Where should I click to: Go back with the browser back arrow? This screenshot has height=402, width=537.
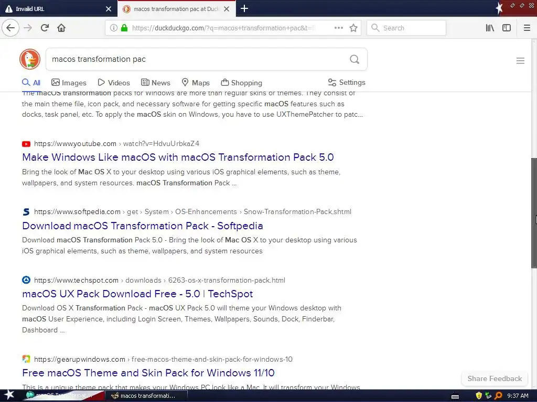pos(10,28)
